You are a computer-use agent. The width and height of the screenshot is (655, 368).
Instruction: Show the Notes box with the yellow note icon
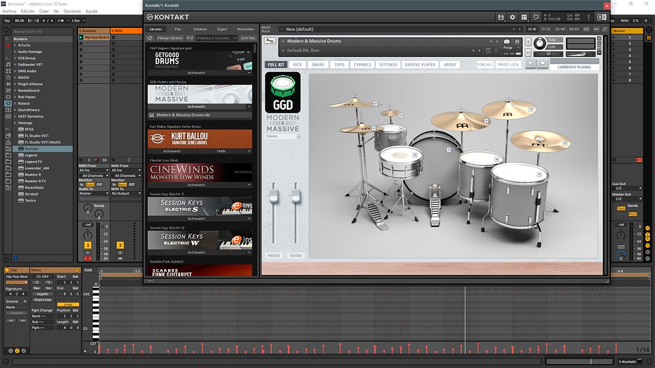17,351
